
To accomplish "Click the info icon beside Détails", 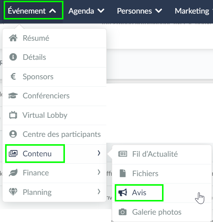I will (x=13, y=57).
